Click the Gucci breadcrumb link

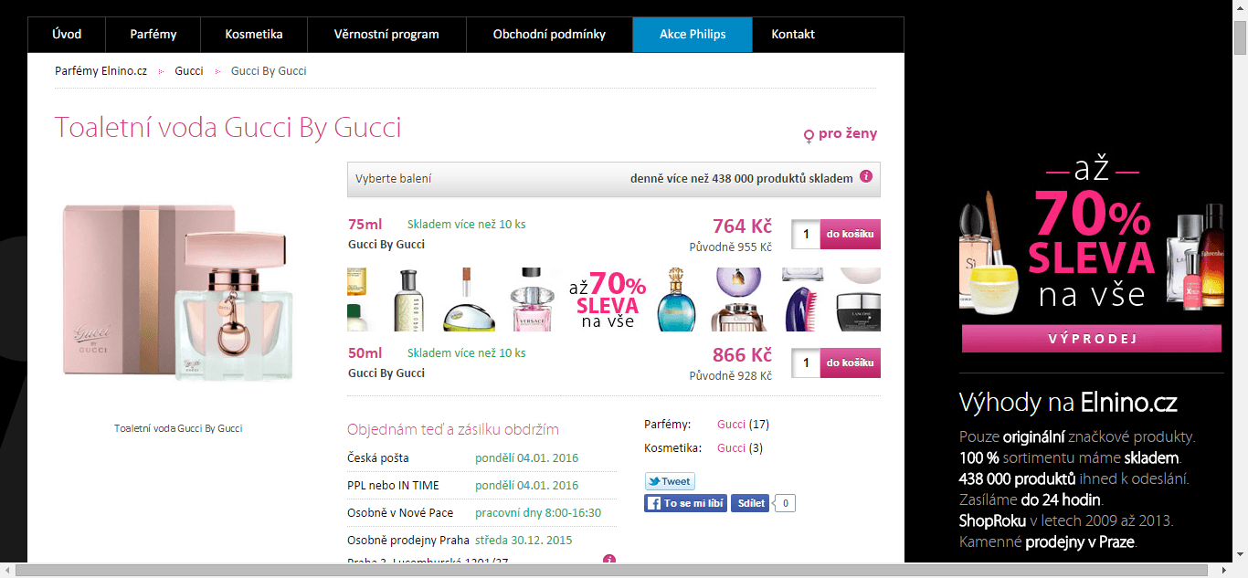click(189, 70)
